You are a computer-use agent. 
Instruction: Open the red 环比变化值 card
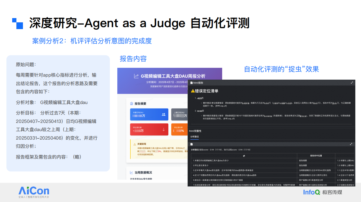[x=149, y=130]
